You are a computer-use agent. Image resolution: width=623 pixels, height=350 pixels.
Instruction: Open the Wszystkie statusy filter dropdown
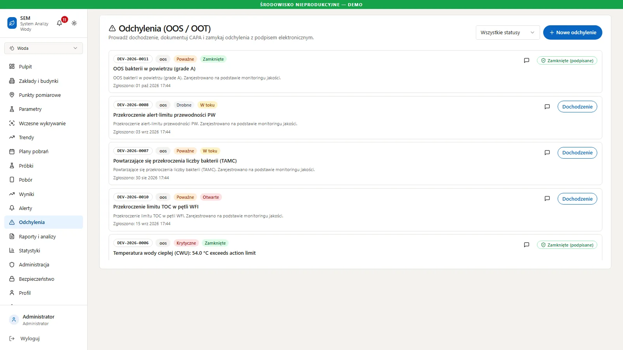point(508,33)
